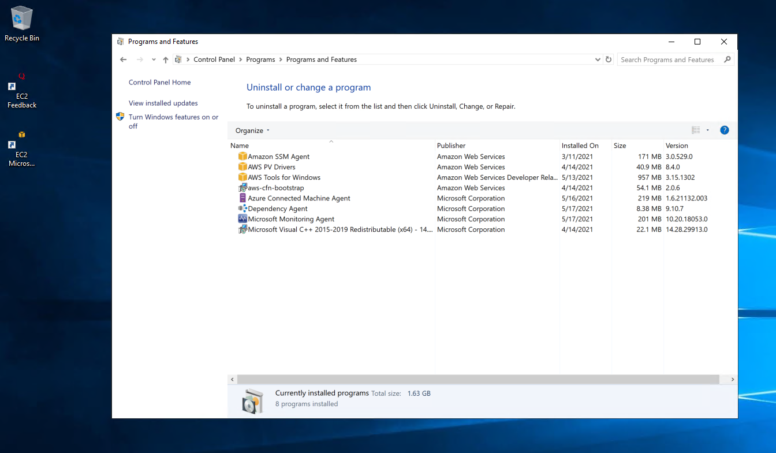
Task: Expand the chevron after Programs breadcrumb
Action: [x=281, y=60]
